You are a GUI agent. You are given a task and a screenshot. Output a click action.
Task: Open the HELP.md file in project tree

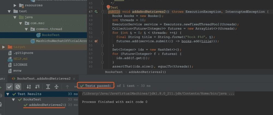(20, 59)
